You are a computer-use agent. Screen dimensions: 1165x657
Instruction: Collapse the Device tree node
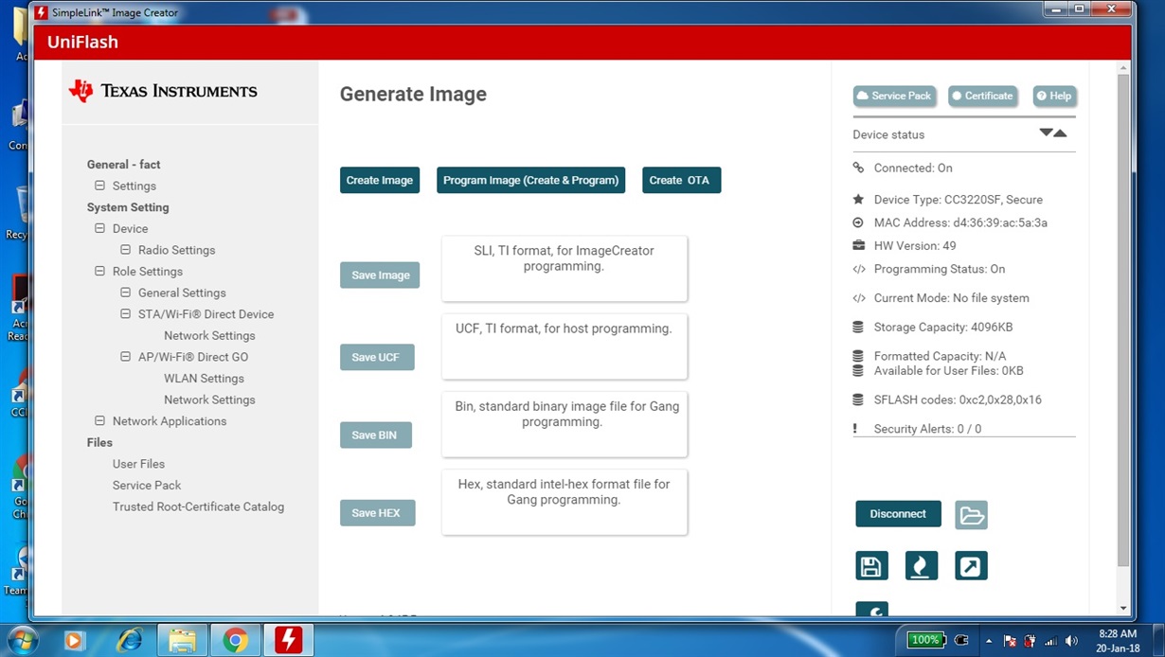click(x=99, y=228)
